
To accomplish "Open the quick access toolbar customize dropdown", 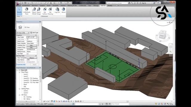I will (71, 3).
